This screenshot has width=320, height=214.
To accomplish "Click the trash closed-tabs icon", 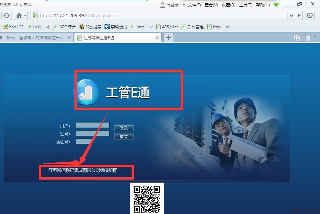I will 308,37.
